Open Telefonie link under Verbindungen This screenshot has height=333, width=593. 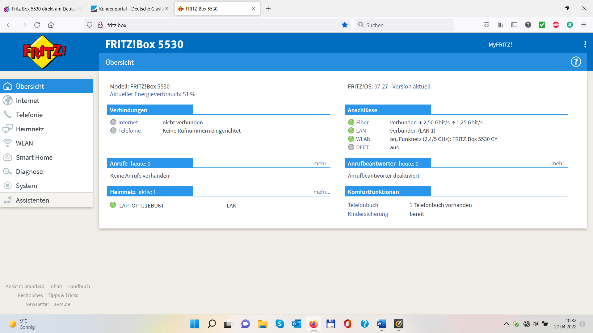pyautogui.click(x=129, y=131)
